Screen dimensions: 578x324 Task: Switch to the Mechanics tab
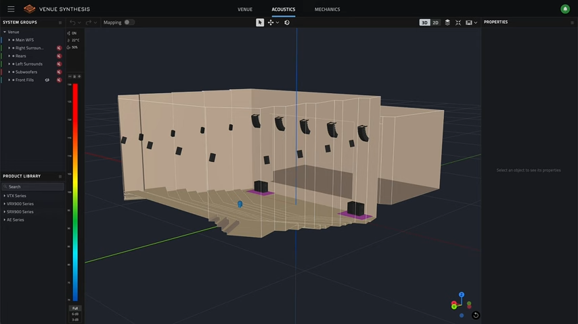[x=327, y=9]
